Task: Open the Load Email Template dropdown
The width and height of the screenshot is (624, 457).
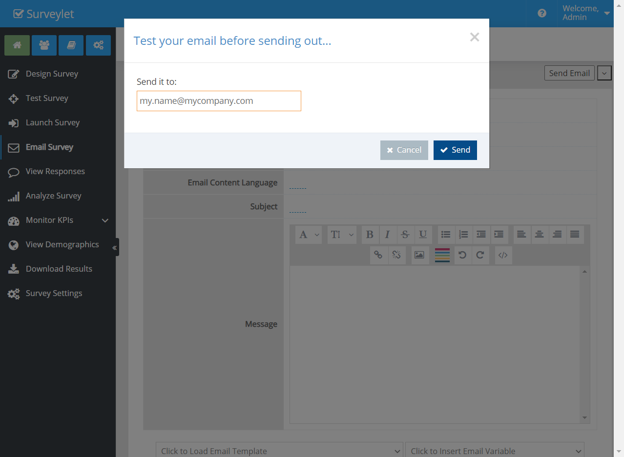Action: click(279, 451)
